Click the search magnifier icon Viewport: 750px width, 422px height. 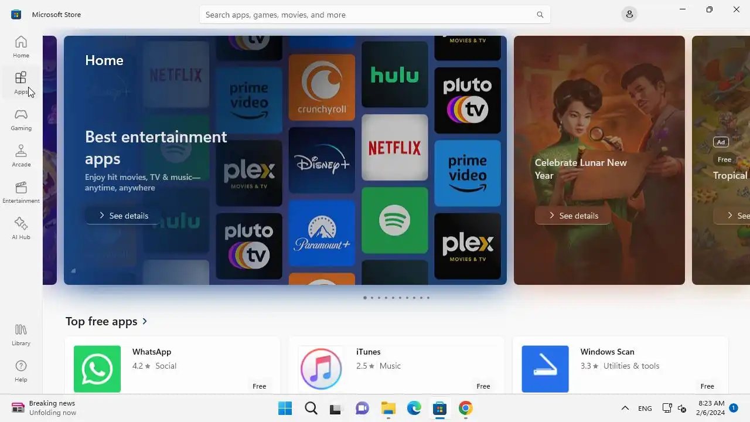[540, 15]
